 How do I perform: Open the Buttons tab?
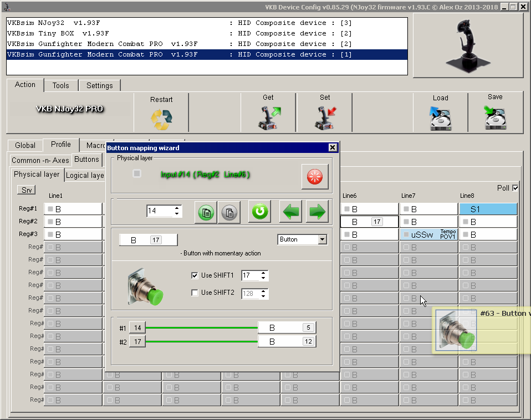[86, 159]
